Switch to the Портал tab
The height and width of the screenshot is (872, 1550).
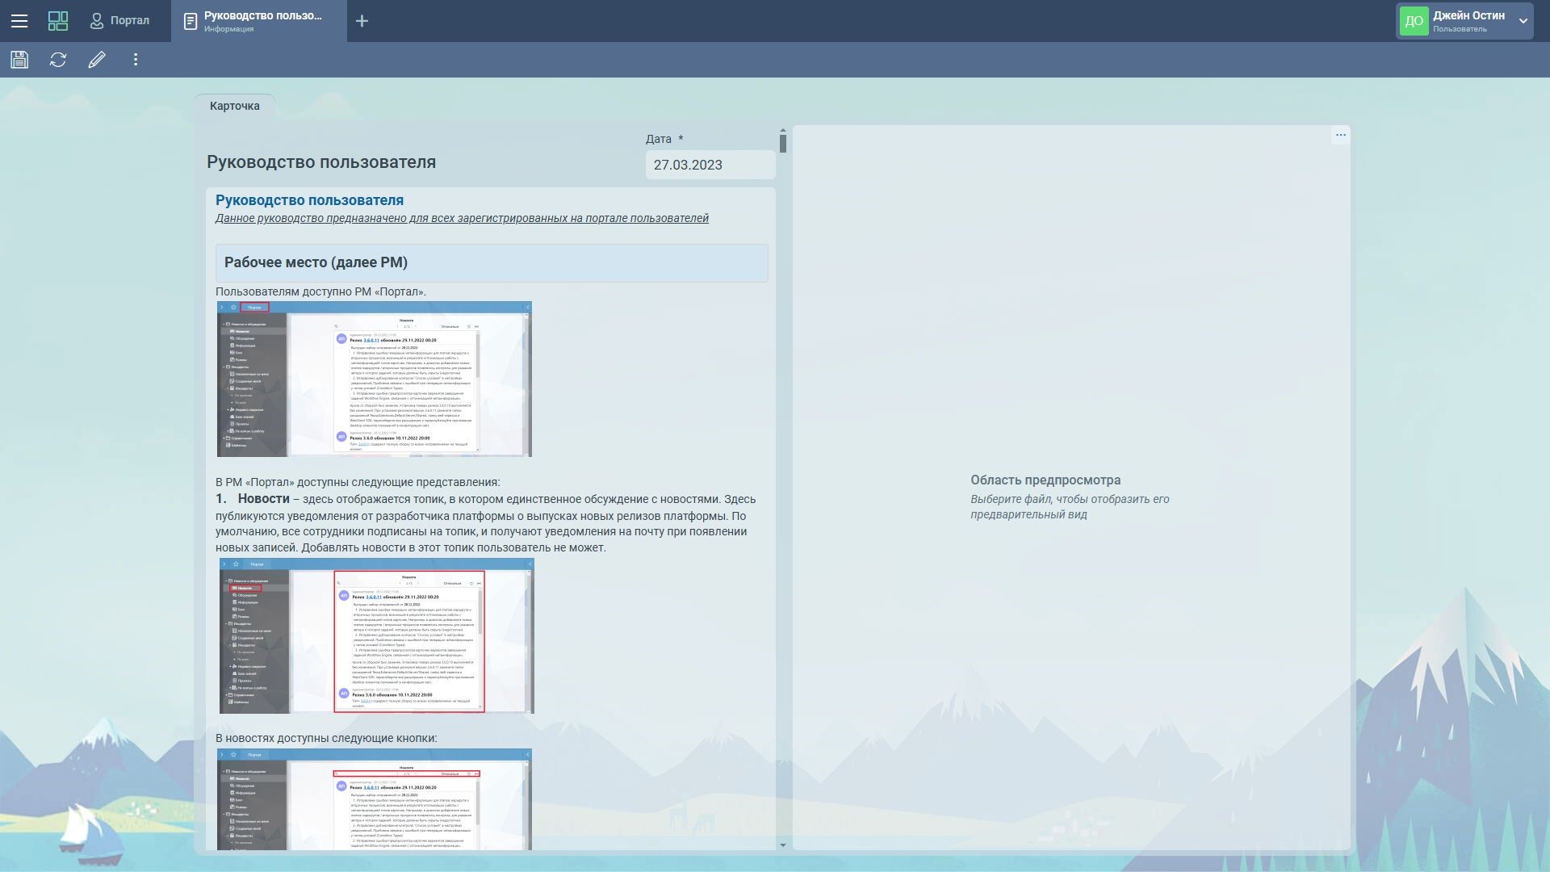coord(119,21)
